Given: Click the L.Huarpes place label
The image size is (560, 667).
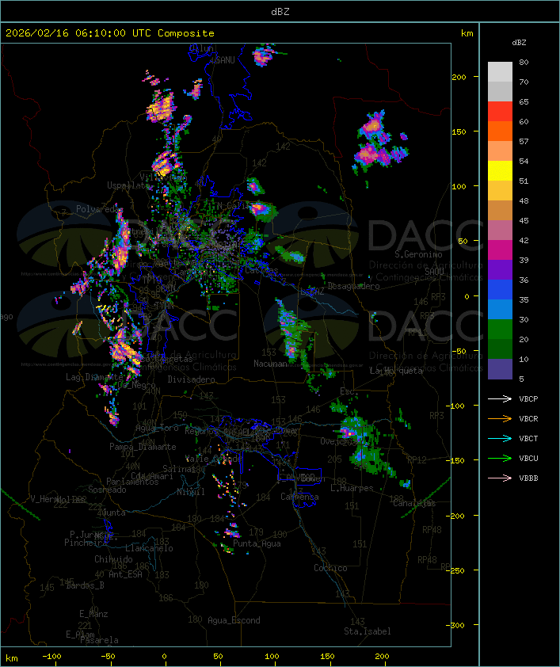Looking at the screenshot, I should tap(351, 488).
